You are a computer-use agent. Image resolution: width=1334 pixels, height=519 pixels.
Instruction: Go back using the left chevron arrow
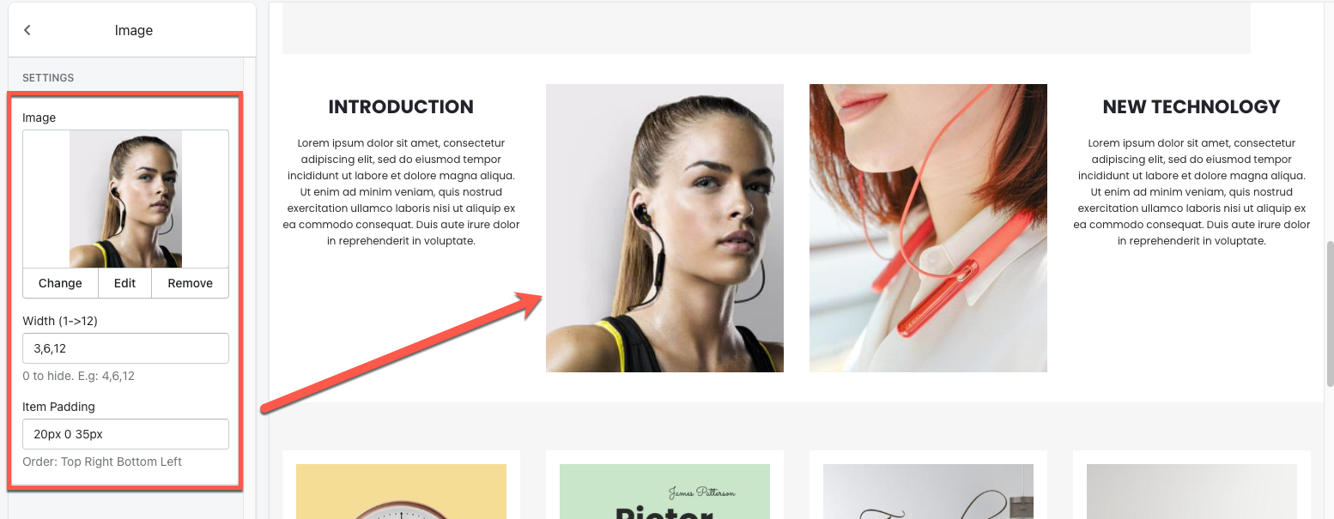pyautogui.click(x=27, y=30)
